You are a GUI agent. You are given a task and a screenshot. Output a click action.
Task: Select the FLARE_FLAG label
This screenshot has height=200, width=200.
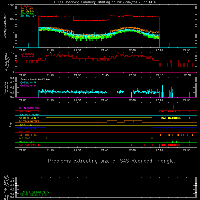point(26,125)
